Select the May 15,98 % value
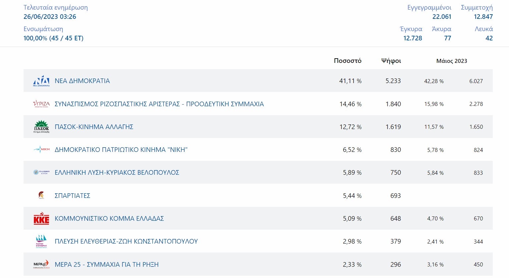This screenshot has width=509, height=278. click(434, 104)
